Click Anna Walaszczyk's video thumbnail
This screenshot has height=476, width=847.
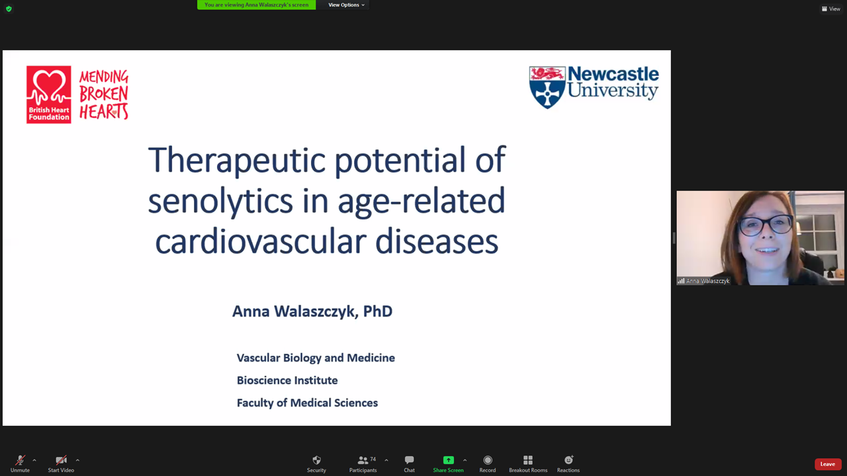click(760, 238)
